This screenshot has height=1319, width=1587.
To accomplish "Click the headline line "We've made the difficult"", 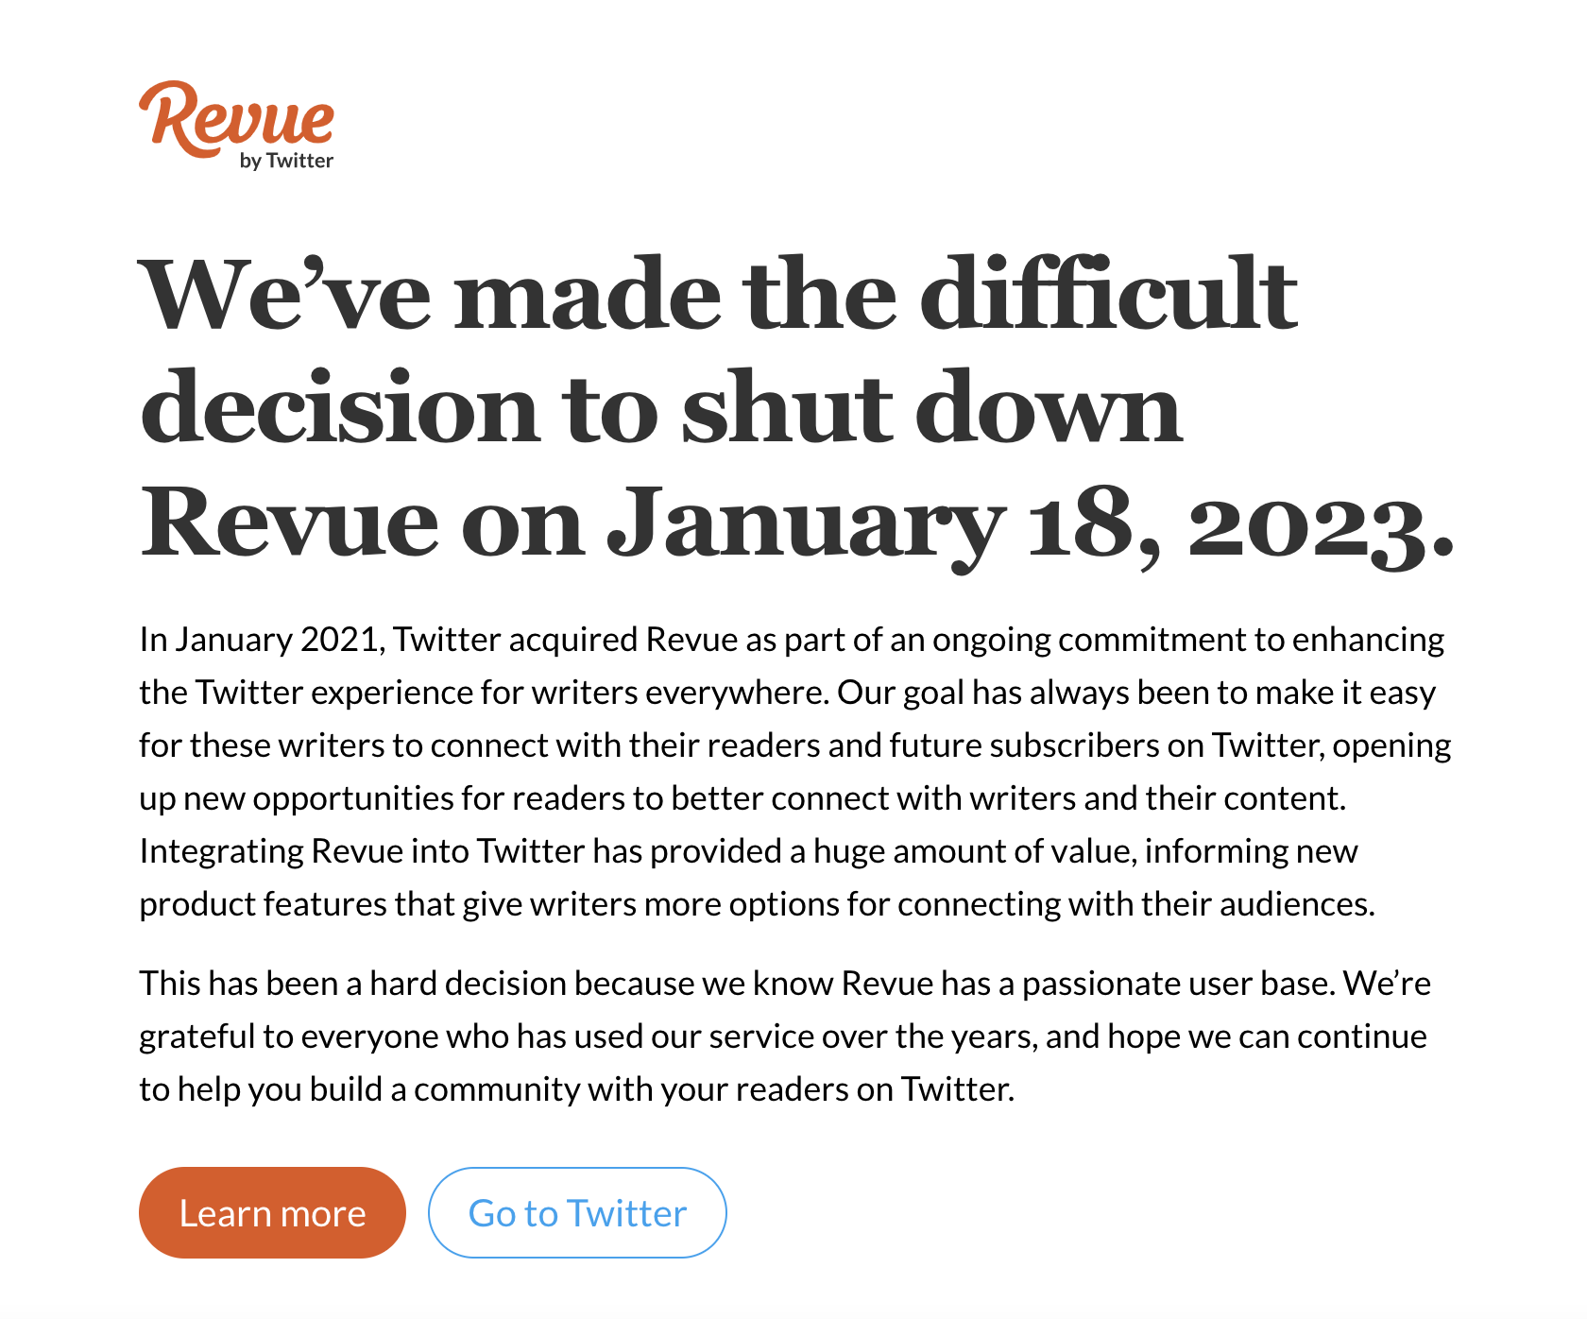I will (x=719, y=295).
